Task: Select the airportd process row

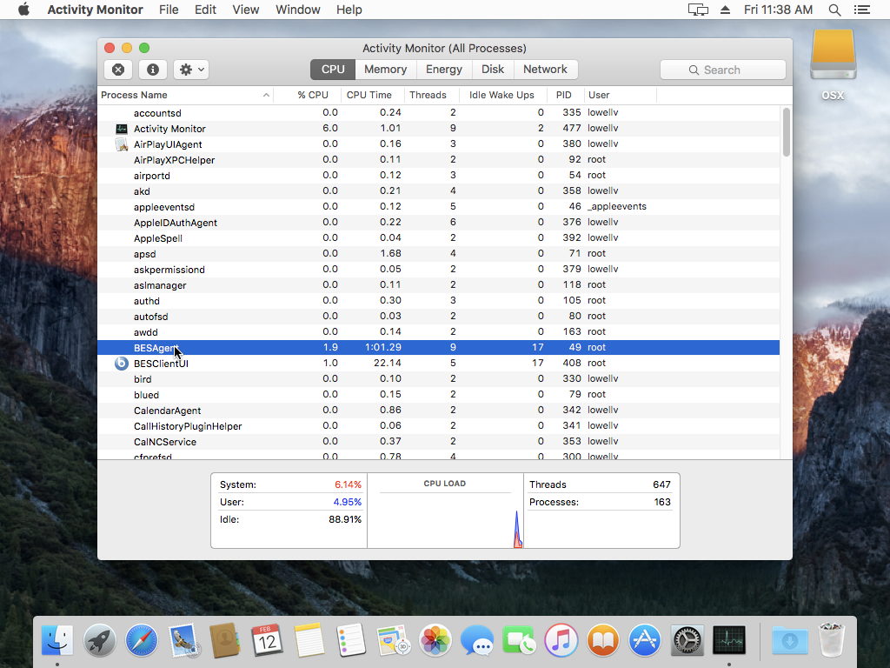Action: [438, 175]
